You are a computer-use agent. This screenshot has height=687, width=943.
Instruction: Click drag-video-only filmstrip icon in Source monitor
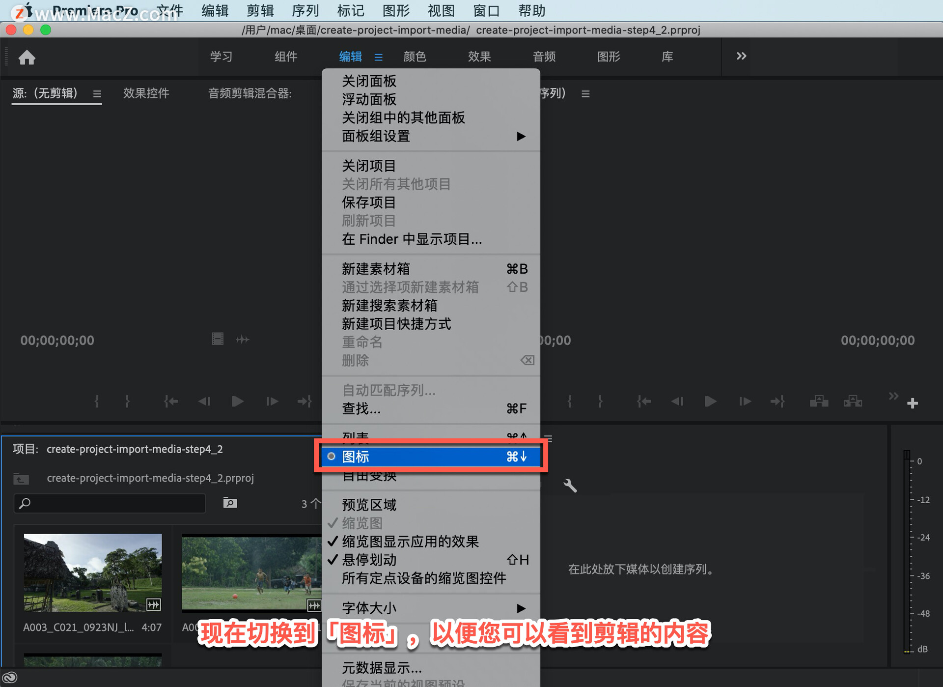point(218,339)
